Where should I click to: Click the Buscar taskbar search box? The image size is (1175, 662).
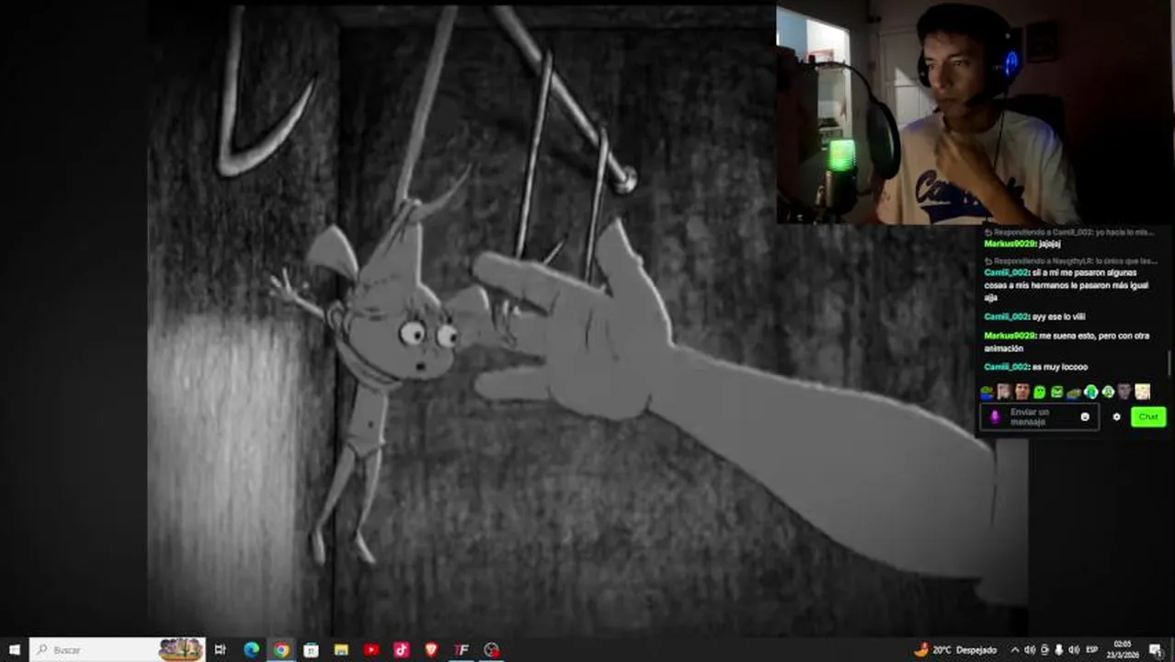point(118,650)
